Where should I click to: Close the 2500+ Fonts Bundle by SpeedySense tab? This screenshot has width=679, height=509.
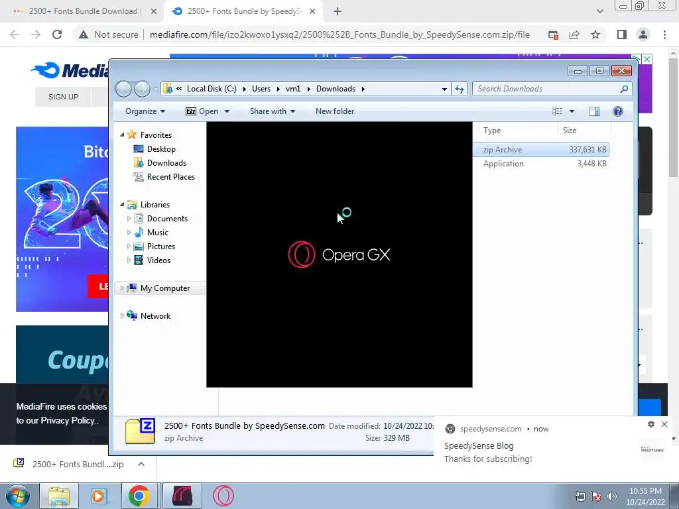point(312,12)
